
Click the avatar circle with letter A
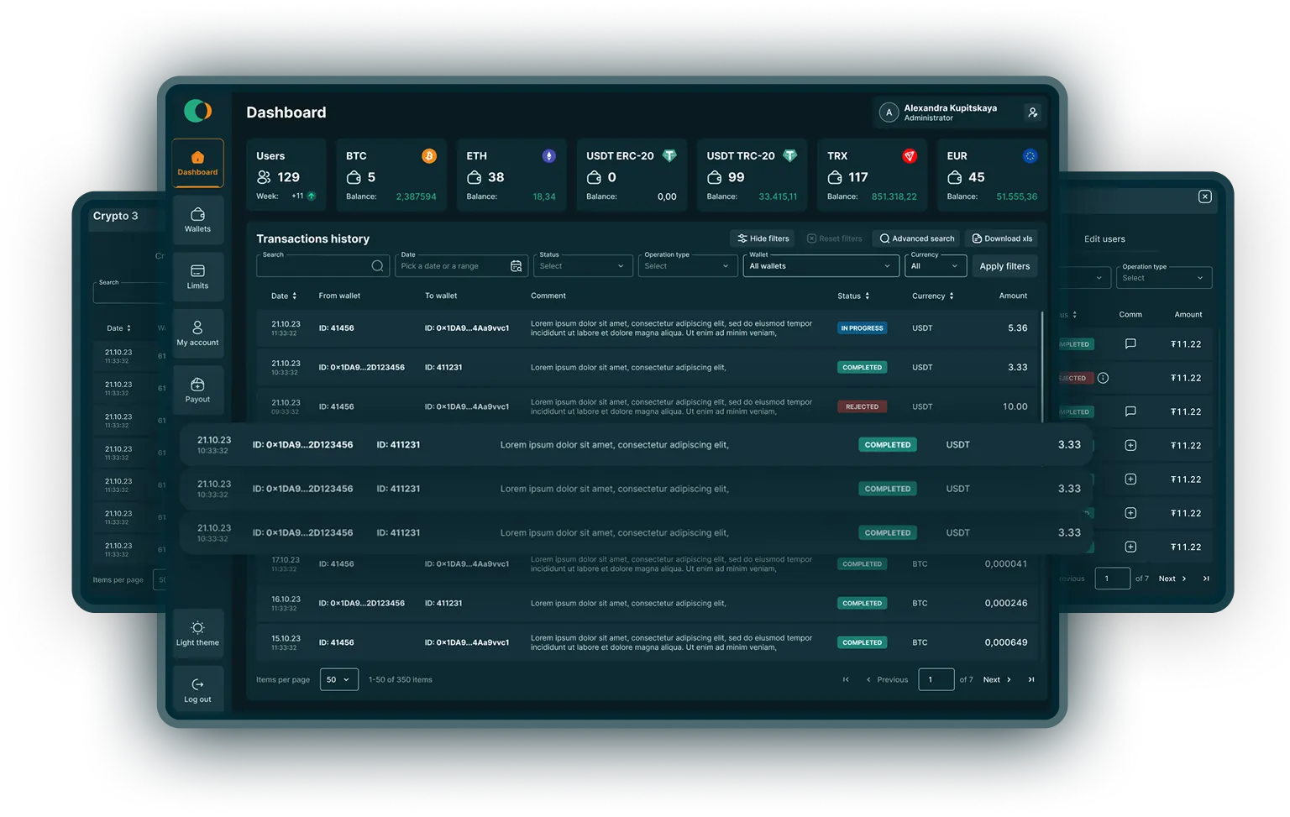[x=889, y=113]
